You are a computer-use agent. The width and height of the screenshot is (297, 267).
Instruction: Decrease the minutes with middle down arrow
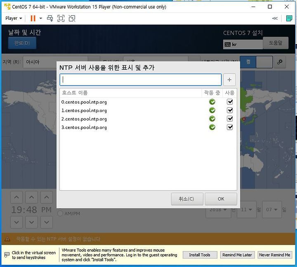(x=32, y=222)
